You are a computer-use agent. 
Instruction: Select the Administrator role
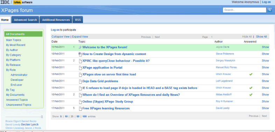click(x=19, y=75)
